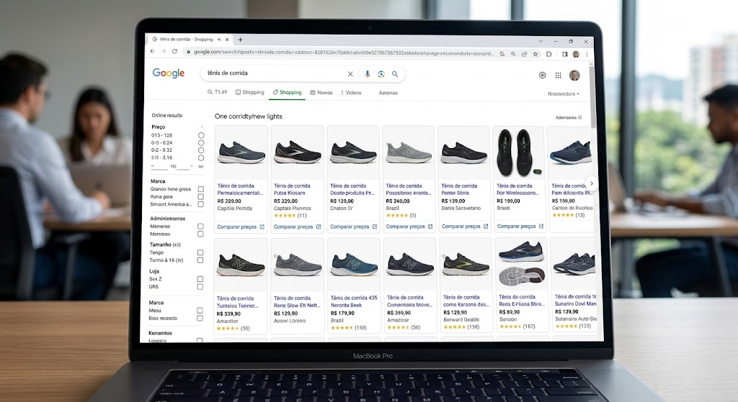Open a new browser tab with plus icon
Viewport: 738px width, 402px height.
(240, 40)
